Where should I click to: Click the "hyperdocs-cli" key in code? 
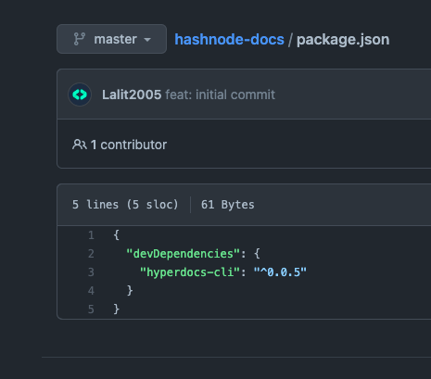tap(190, 272)
